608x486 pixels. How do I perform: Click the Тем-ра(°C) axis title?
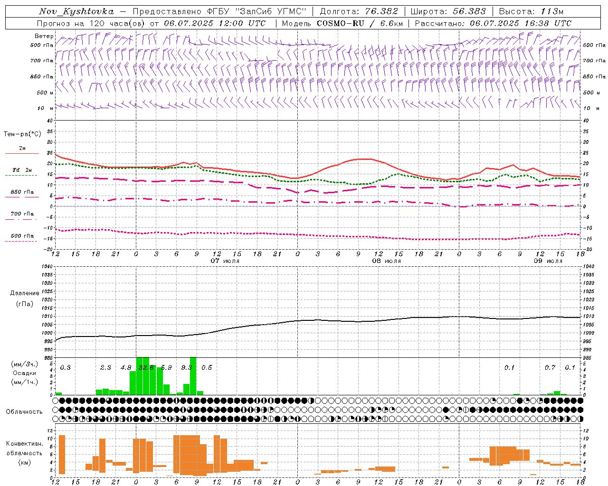(22, 134)
